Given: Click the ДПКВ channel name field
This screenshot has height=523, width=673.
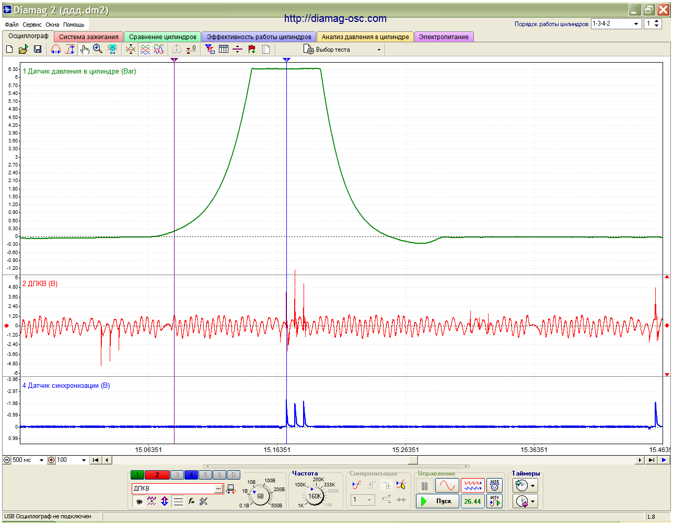Looking at the screenshot, I should (x=173, y=489).
